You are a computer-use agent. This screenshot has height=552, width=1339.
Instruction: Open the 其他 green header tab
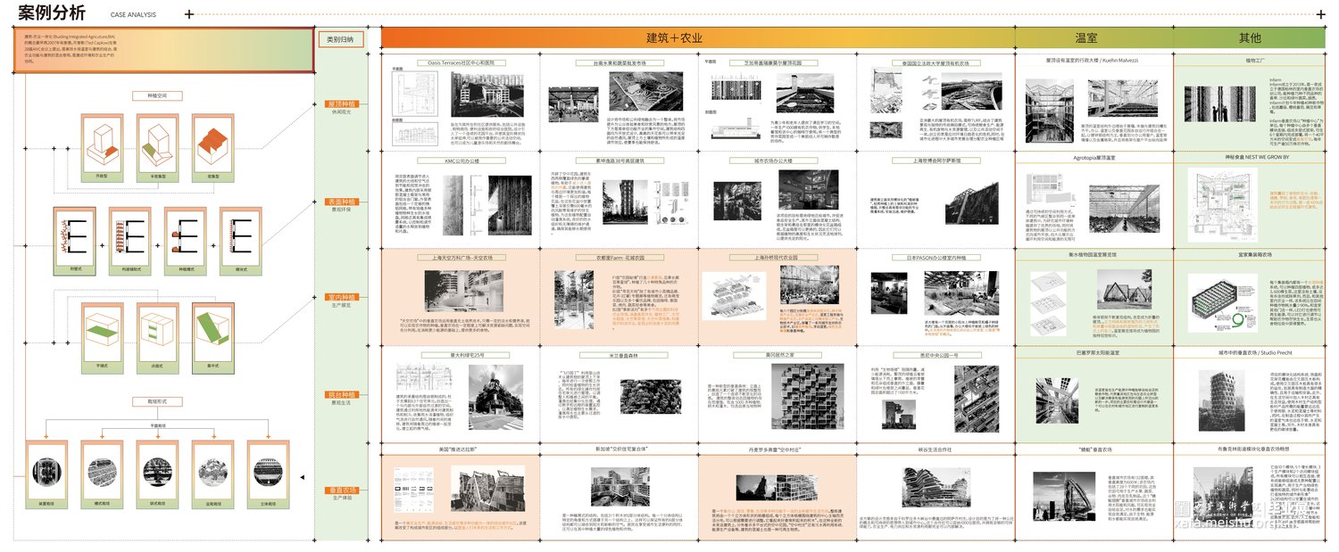1250,37
